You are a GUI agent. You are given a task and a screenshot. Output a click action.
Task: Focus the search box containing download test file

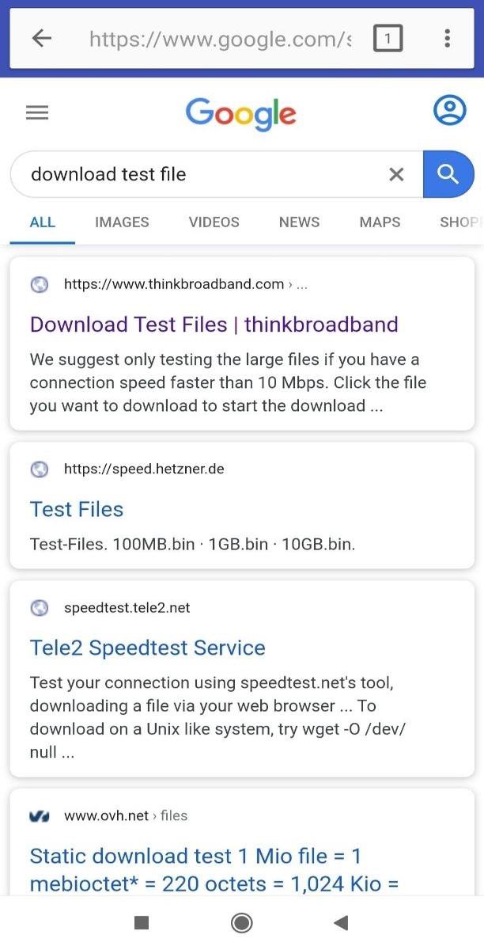[x=198, y=174]
